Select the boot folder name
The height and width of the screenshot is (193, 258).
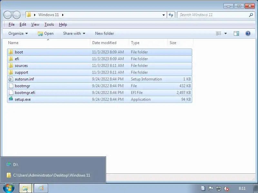pyautogui.click(x=19, y=52)
